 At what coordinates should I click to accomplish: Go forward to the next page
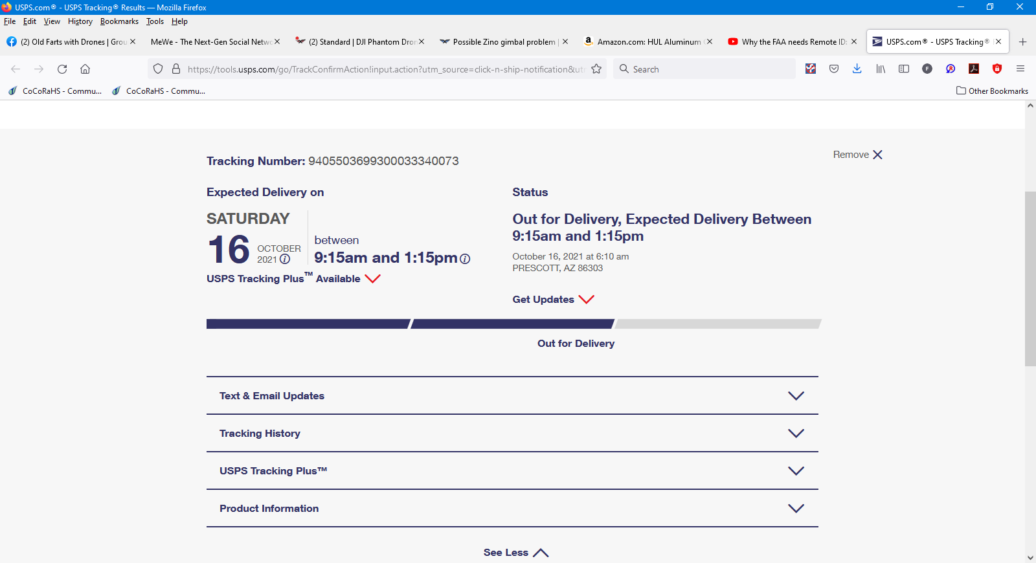point(39,69)
